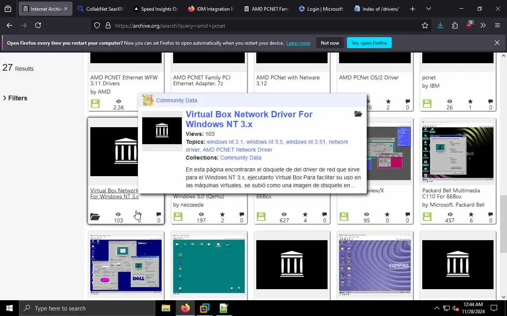Open AMD PCNET Ethernet WFW 3.11 Drivers
This screenshot has height=316, width=507.
[124, 80]
